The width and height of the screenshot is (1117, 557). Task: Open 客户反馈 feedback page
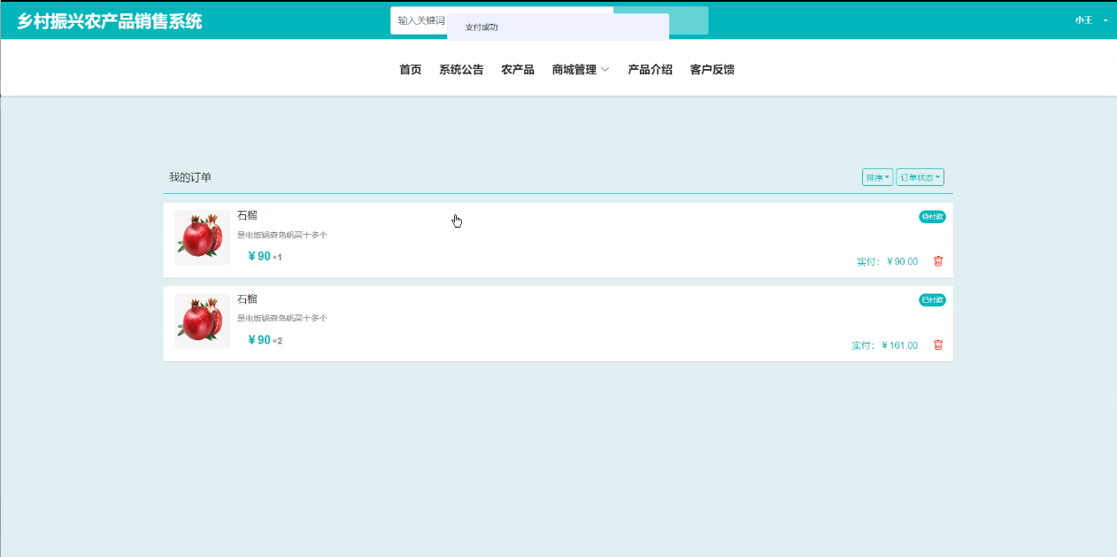coord(713,70)
